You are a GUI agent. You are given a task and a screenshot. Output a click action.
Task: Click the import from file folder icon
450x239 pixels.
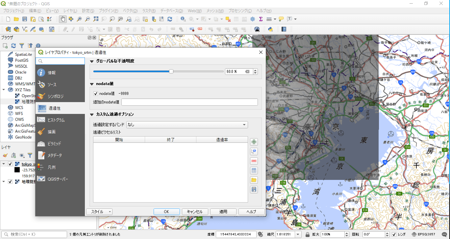[x=254, y=180]
